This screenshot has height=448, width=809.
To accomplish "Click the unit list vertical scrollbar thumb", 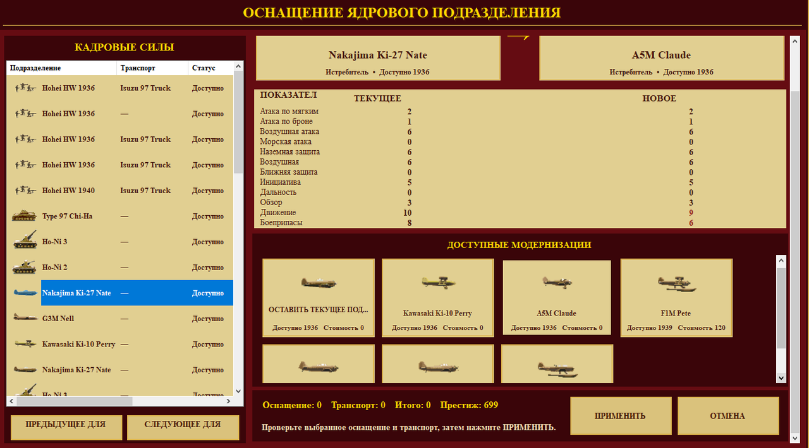I will (x=238, y=123).
